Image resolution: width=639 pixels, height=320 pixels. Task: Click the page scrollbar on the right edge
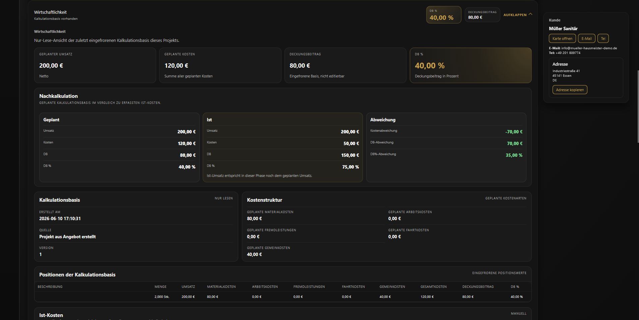coord(638,107)
